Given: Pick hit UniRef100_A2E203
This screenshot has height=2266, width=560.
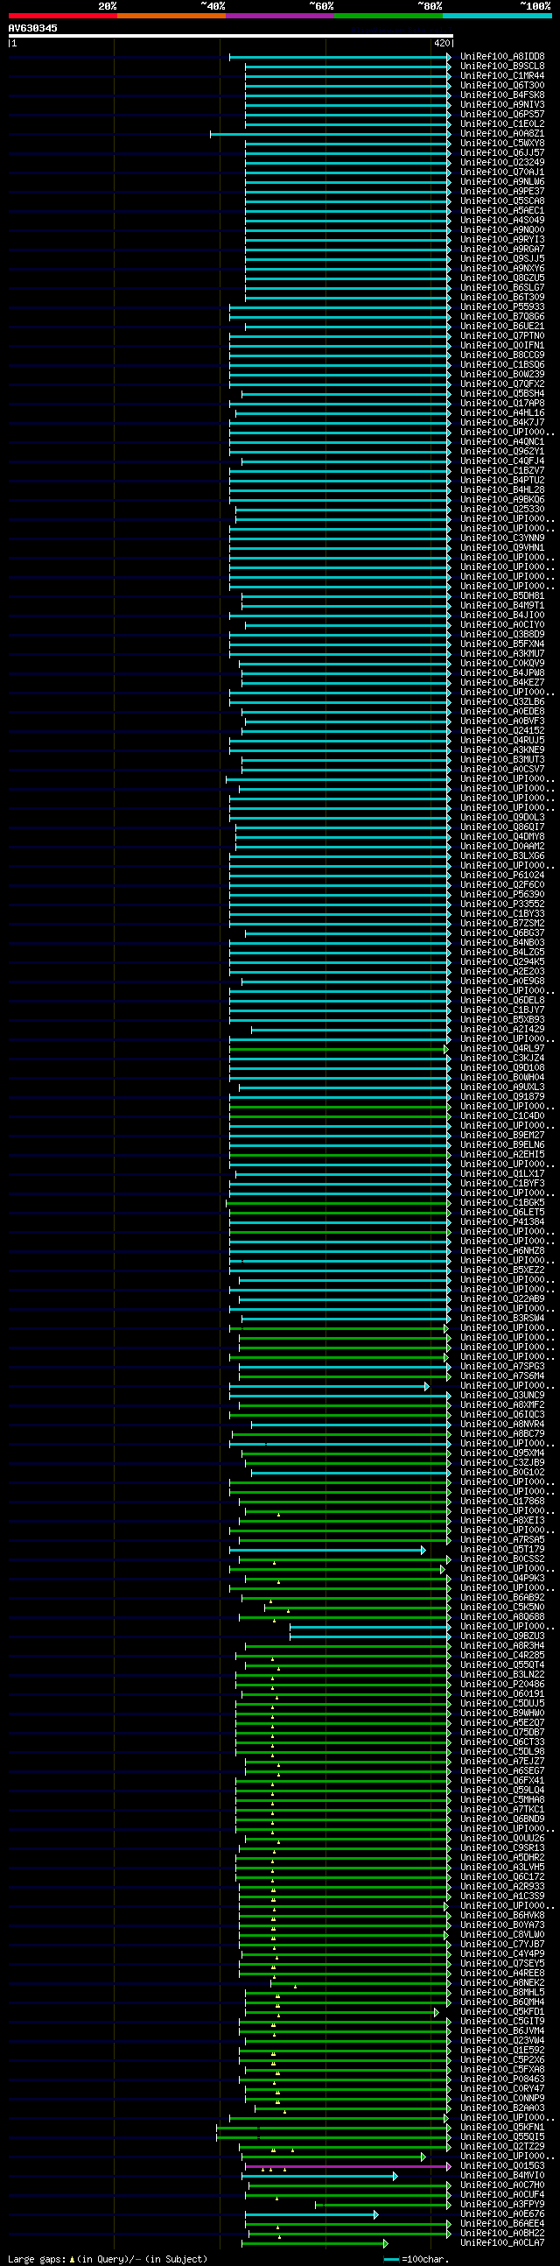Looking at the screenshot, I should click(x=502, y=973).
